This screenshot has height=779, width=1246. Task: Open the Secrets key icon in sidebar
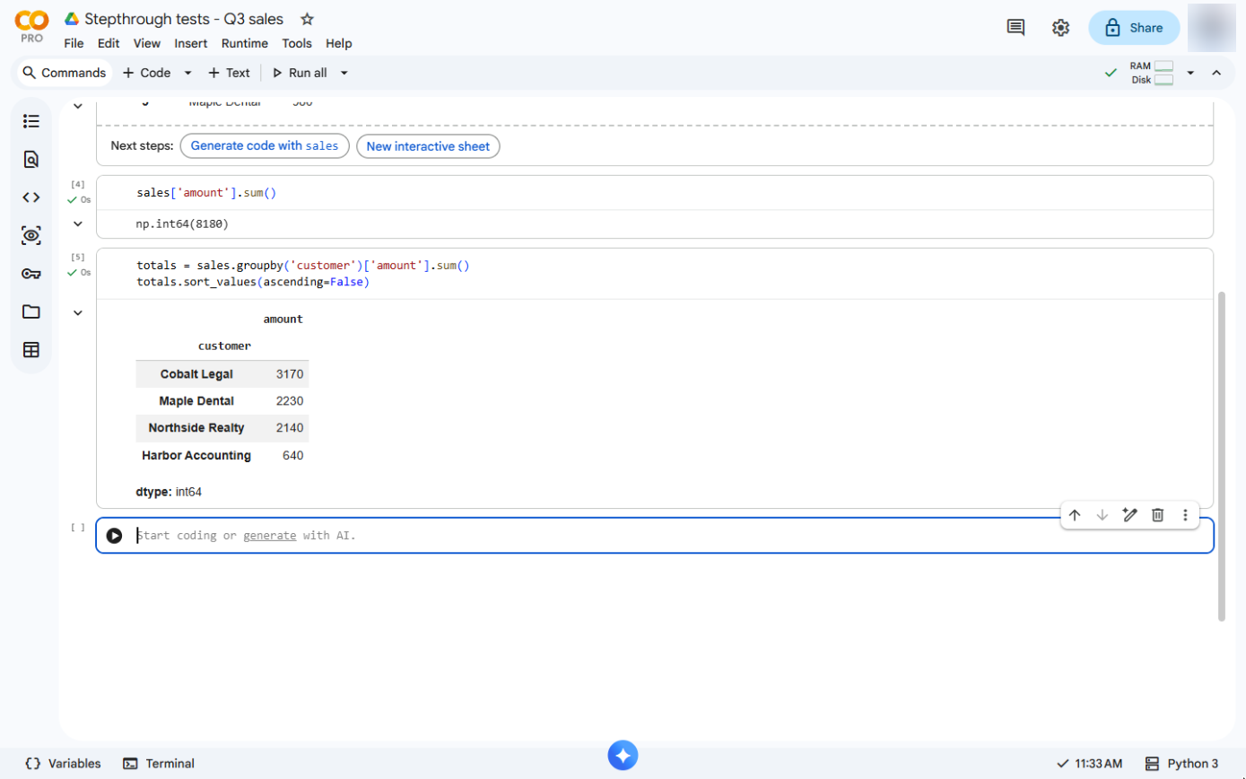(31, 274)
